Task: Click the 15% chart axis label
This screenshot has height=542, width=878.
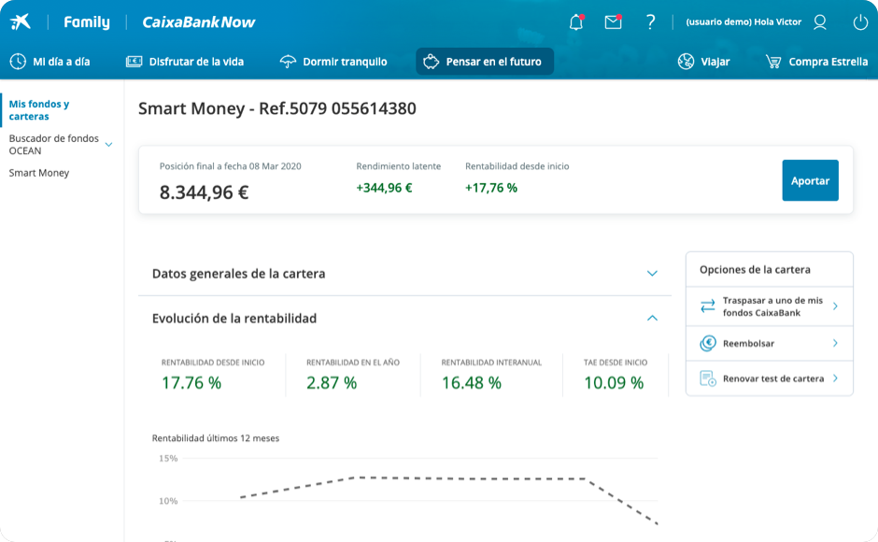Action: (x=168, y=459)
